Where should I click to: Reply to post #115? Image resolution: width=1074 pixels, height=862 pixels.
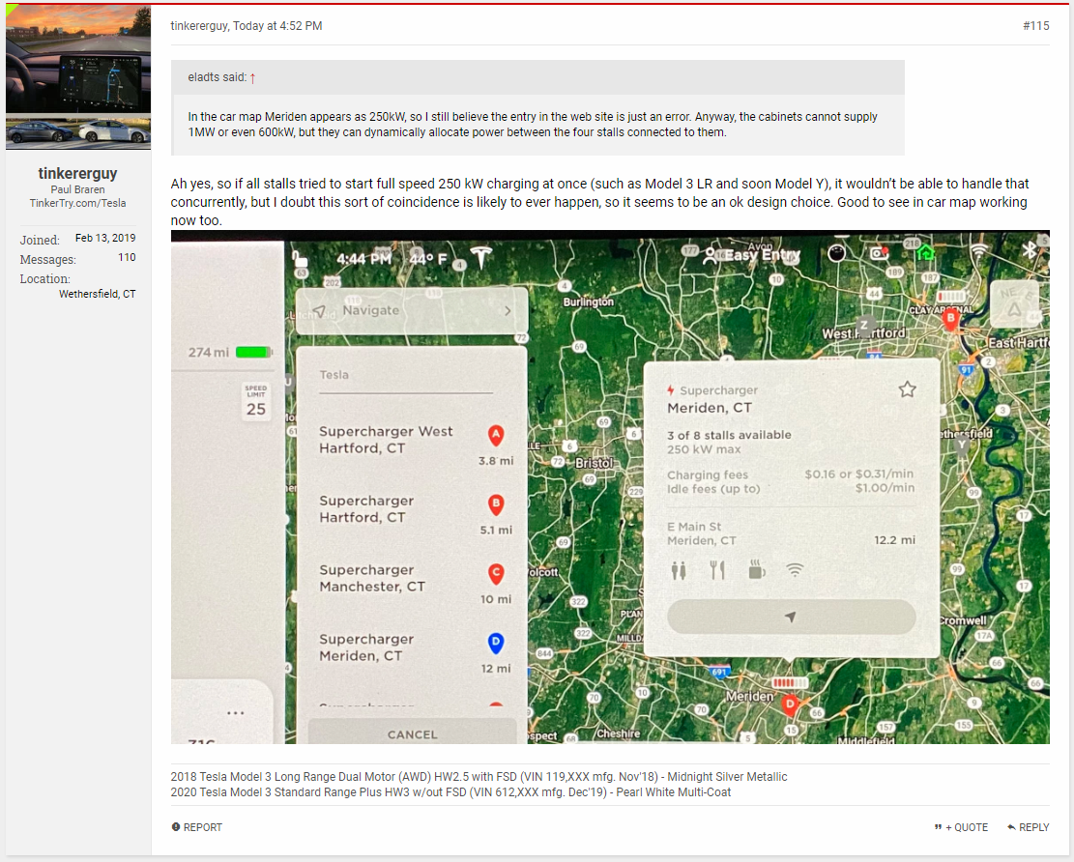tap(1029, 827)
